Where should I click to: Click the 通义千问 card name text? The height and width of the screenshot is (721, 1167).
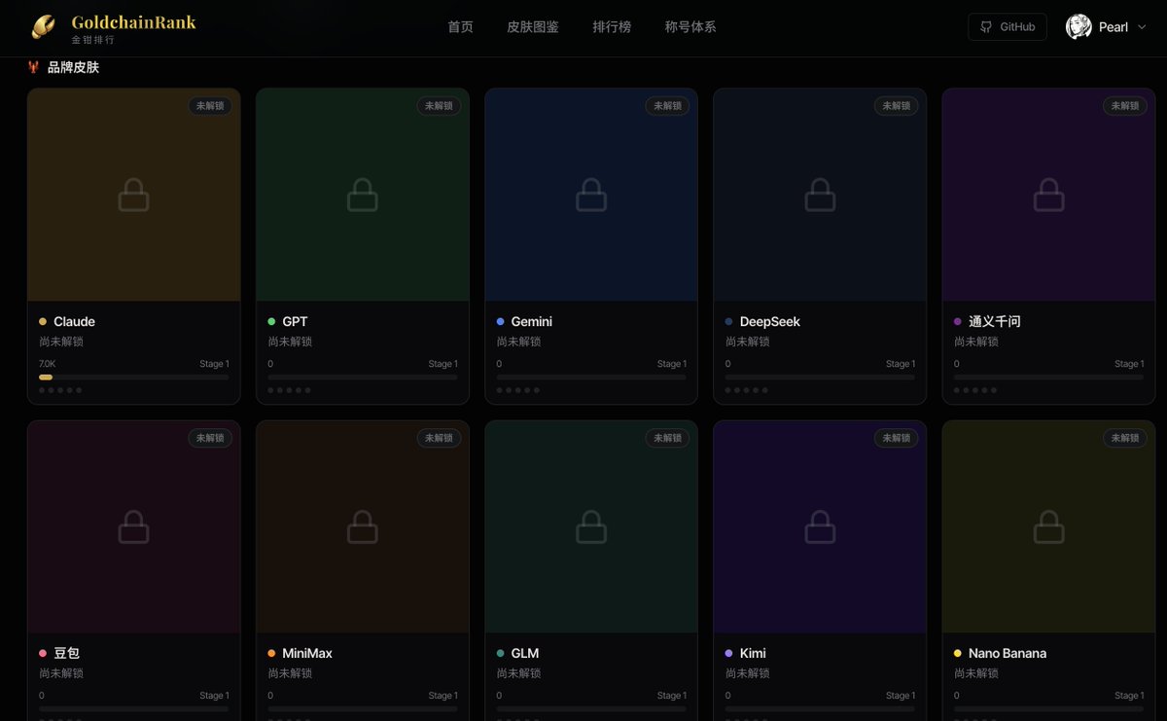[x=994, y=321]
